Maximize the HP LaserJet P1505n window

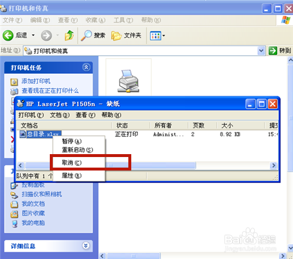261,104
